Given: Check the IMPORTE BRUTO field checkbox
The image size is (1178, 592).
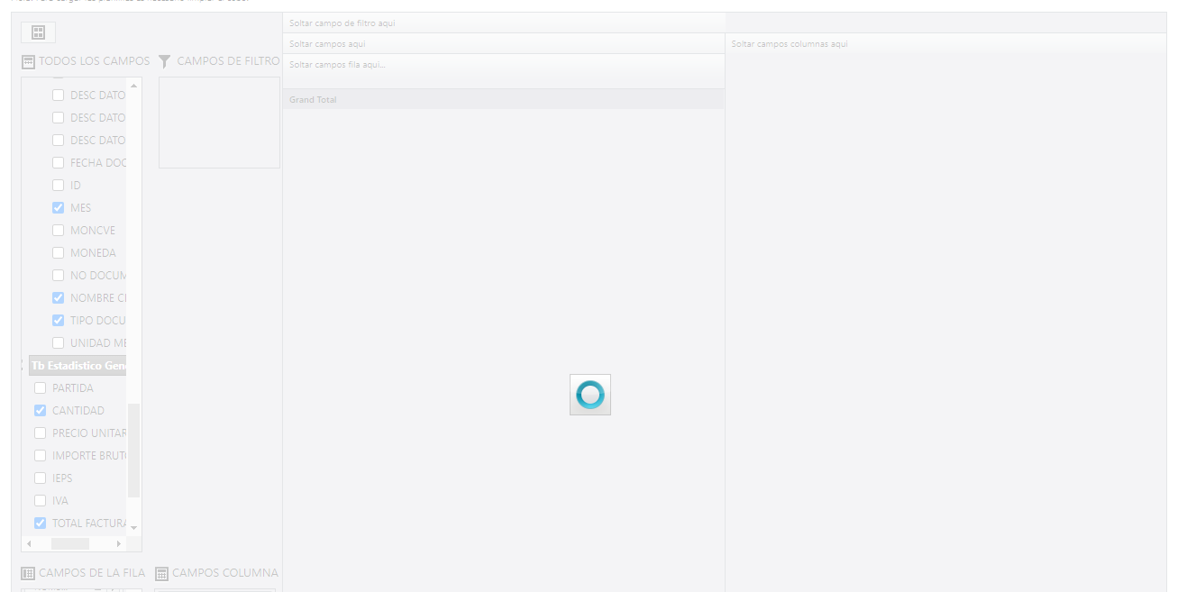Looking at the screenshot, I should coord(41,456).
